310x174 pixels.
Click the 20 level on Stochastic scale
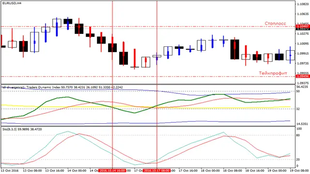click(298, 159)
